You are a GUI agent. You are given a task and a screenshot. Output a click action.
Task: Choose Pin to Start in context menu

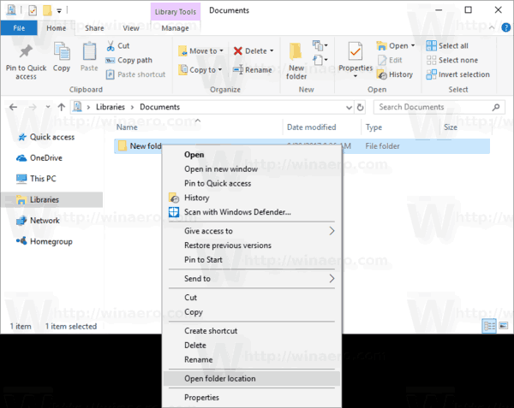pos(252,260)
